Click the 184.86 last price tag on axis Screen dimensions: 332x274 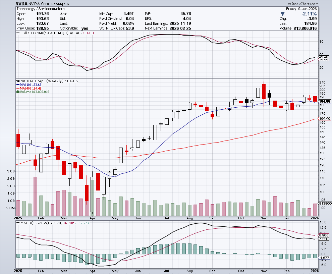point(324,101)
